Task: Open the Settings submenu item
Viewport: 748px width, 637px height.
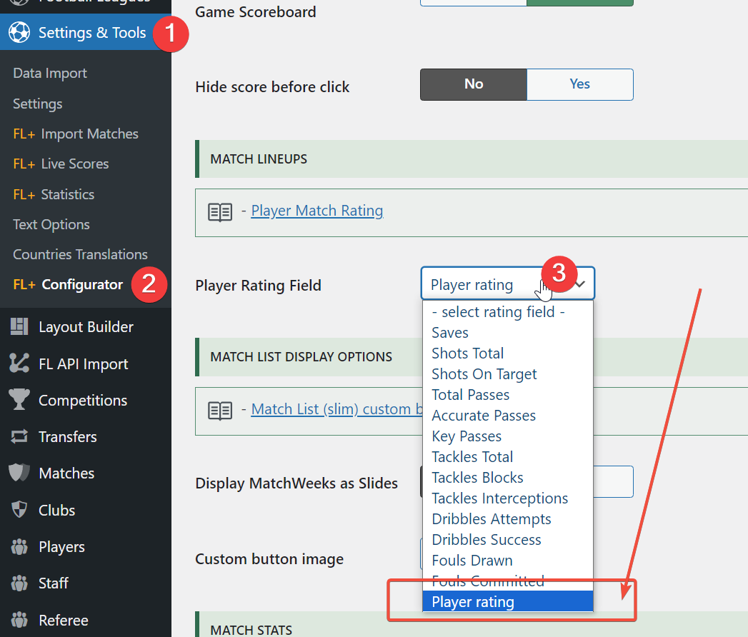Action: tap(38, 104)
